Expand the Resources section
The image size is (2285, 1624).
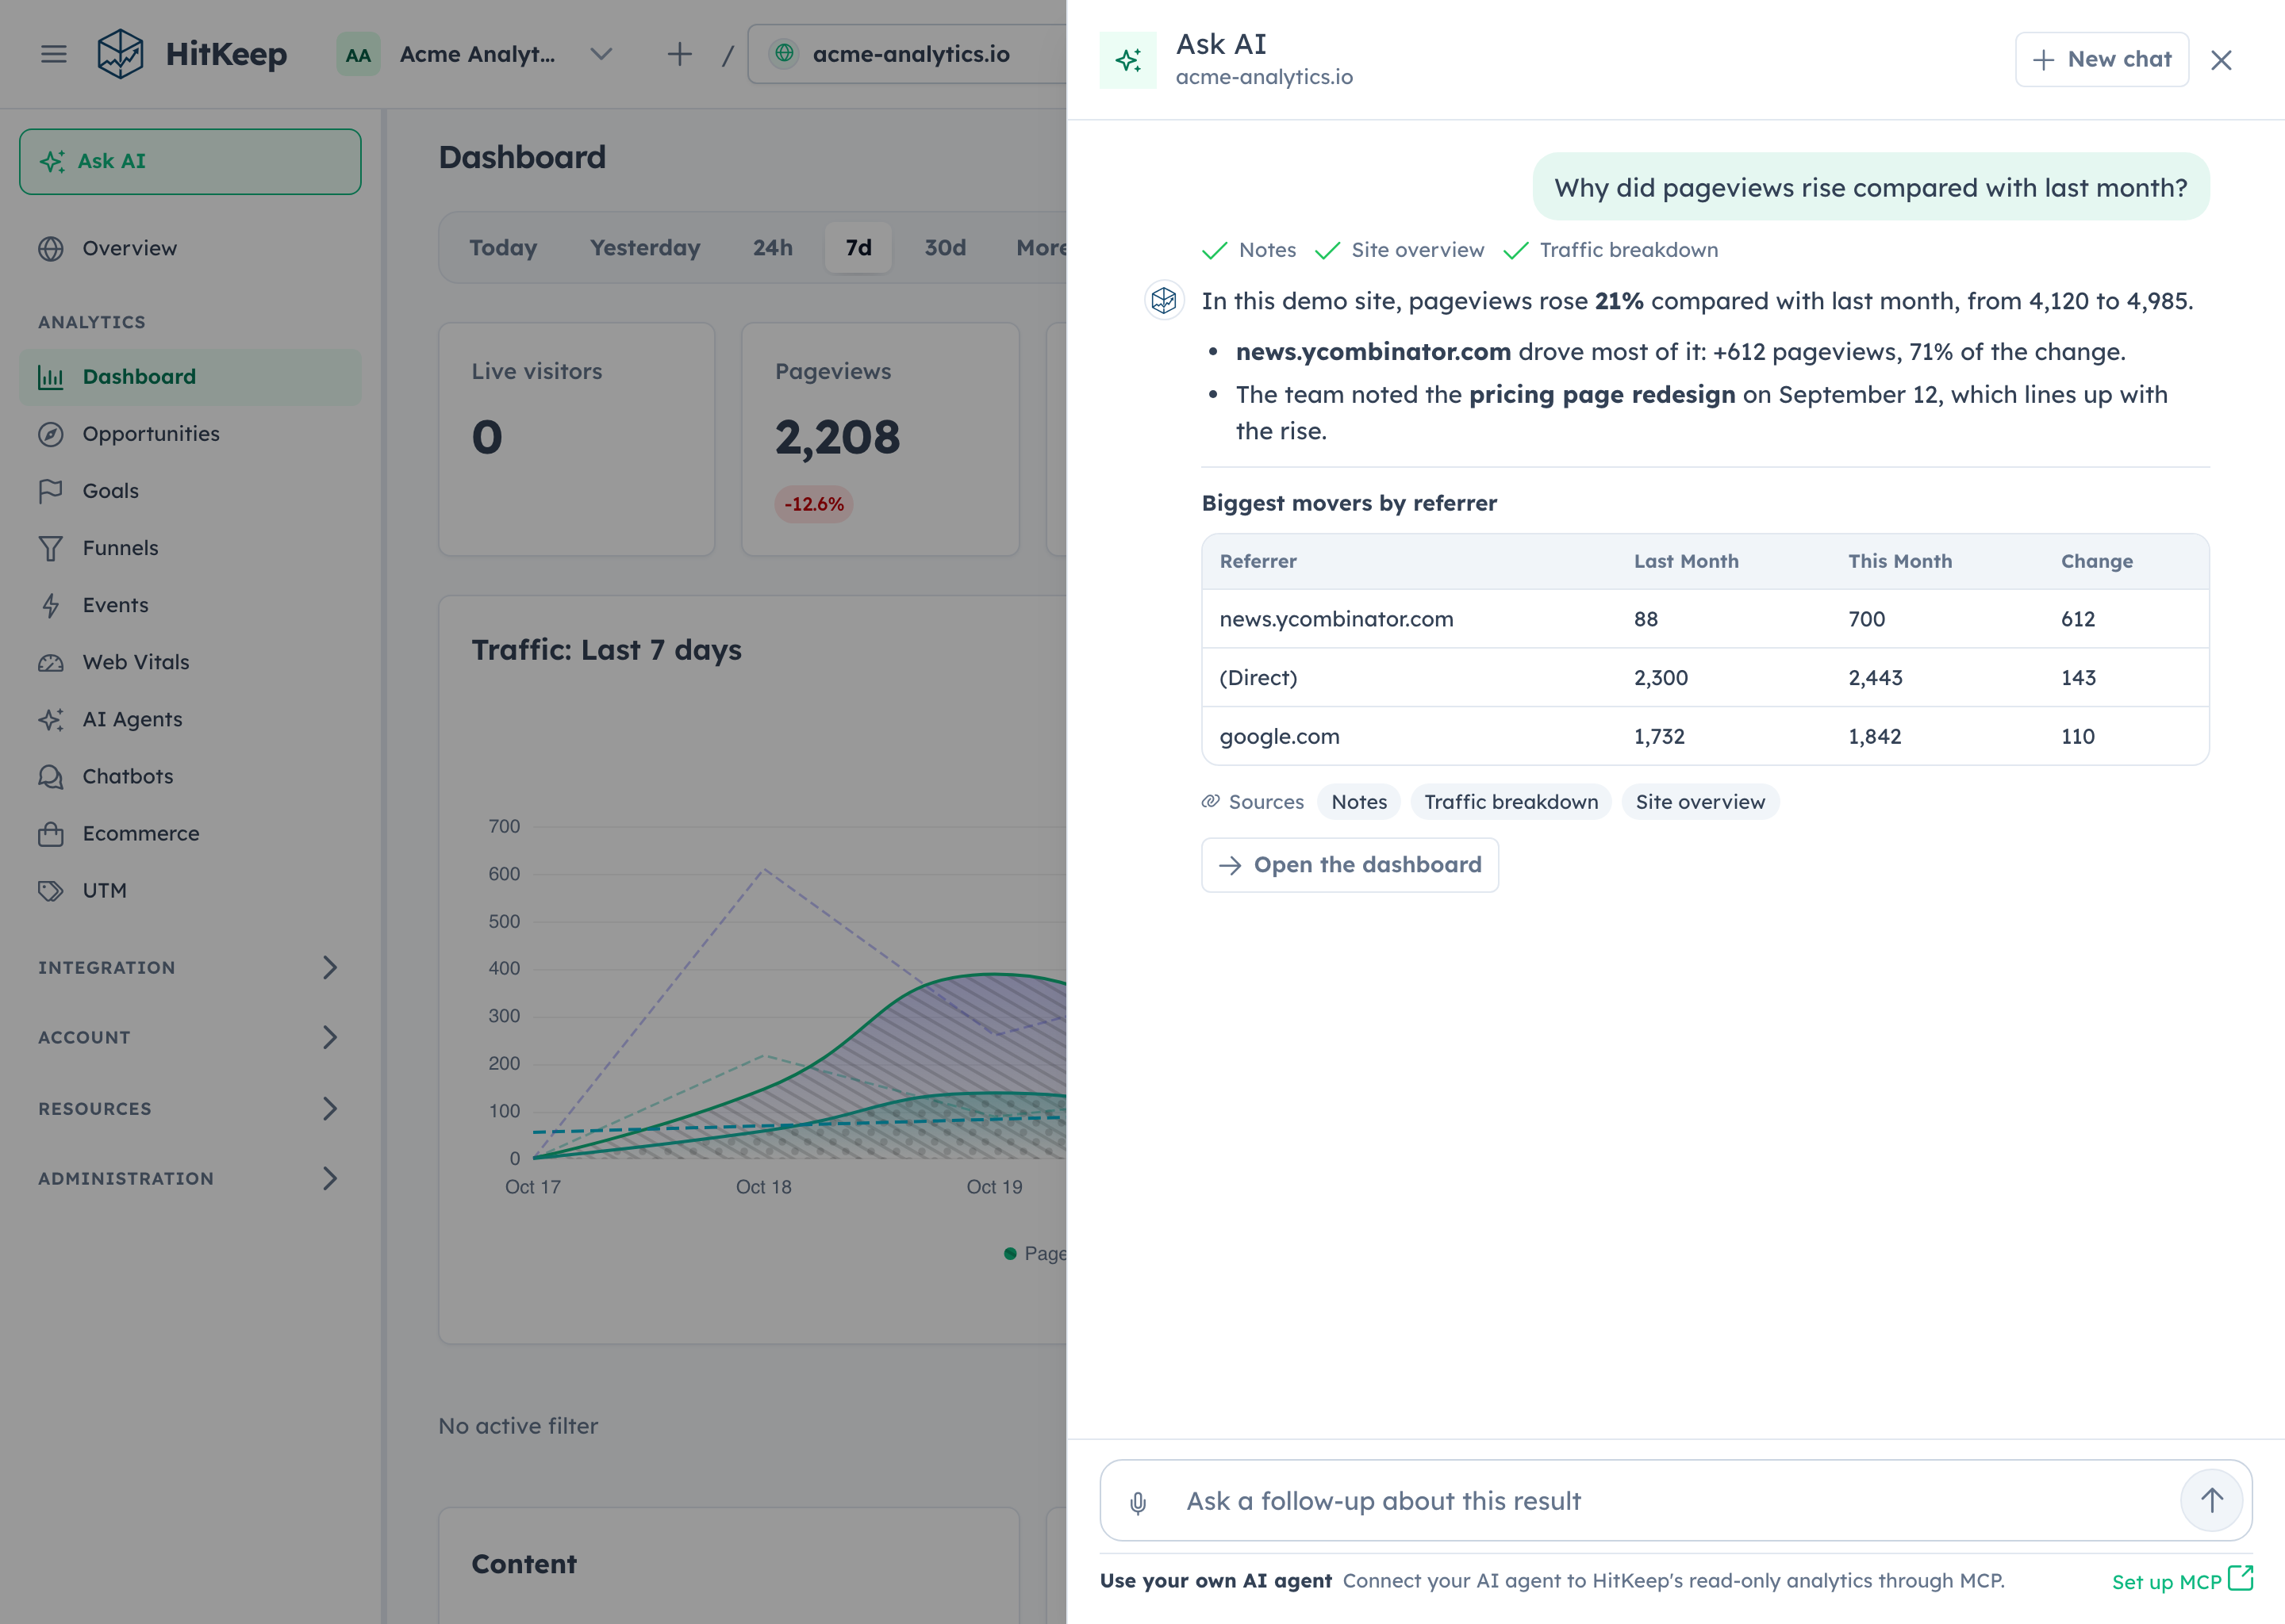click(x=190, y=1108)
